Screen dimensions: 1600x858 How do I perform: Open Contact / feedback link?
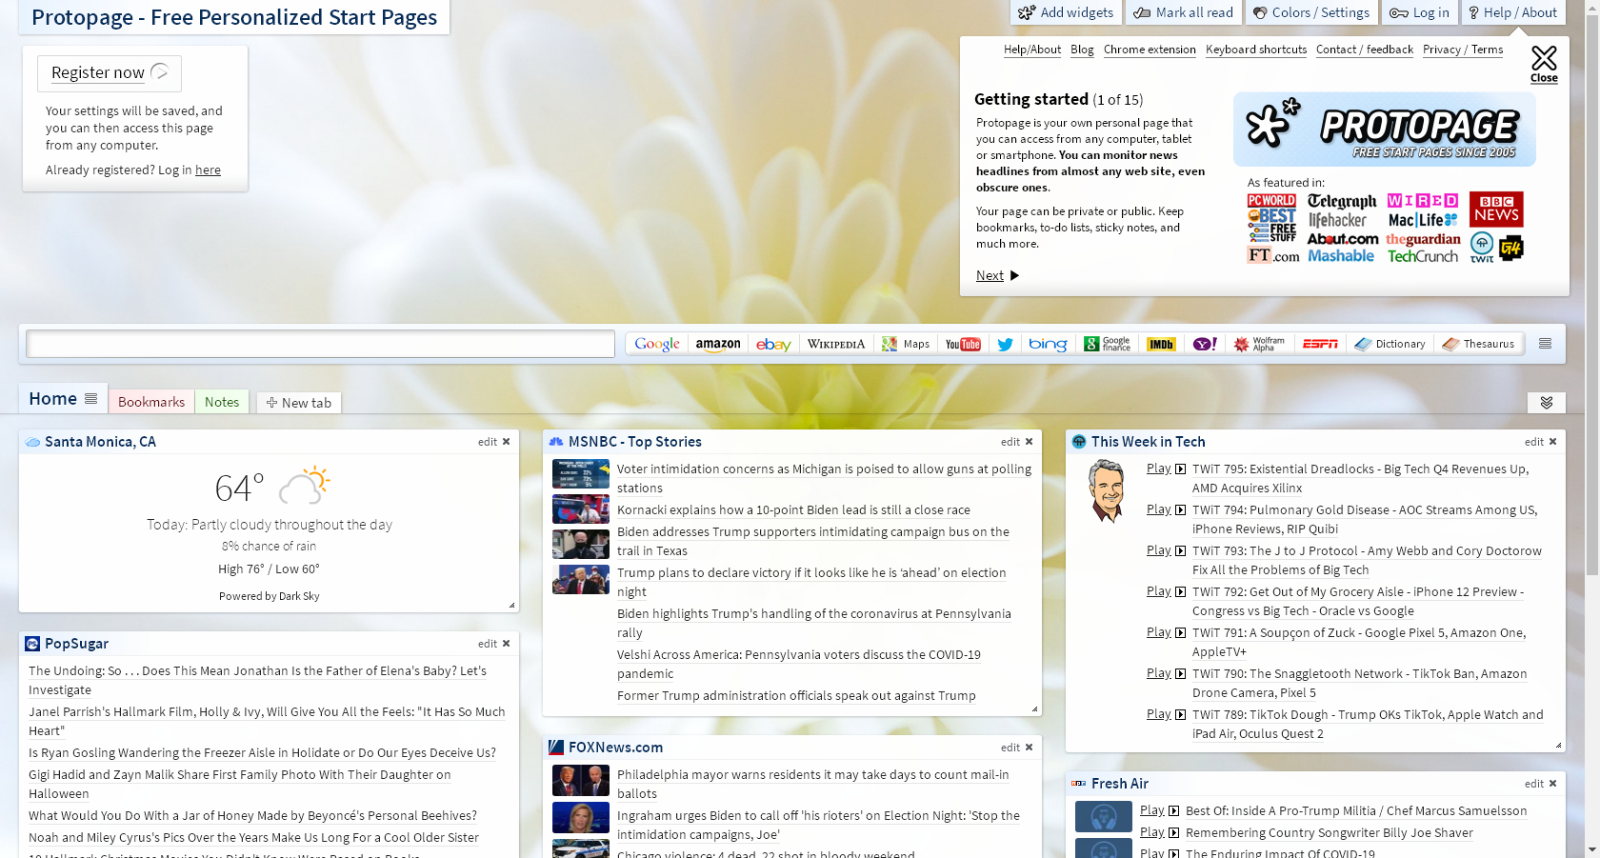(x=1365, y=50)
